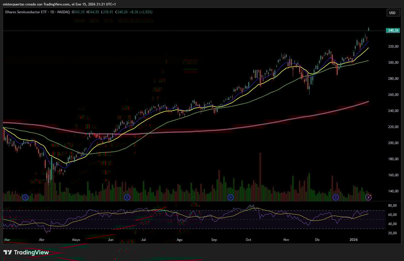Click the 2026 label on time axis
This screenshot has width=404, height=261.
coord(354,240)
